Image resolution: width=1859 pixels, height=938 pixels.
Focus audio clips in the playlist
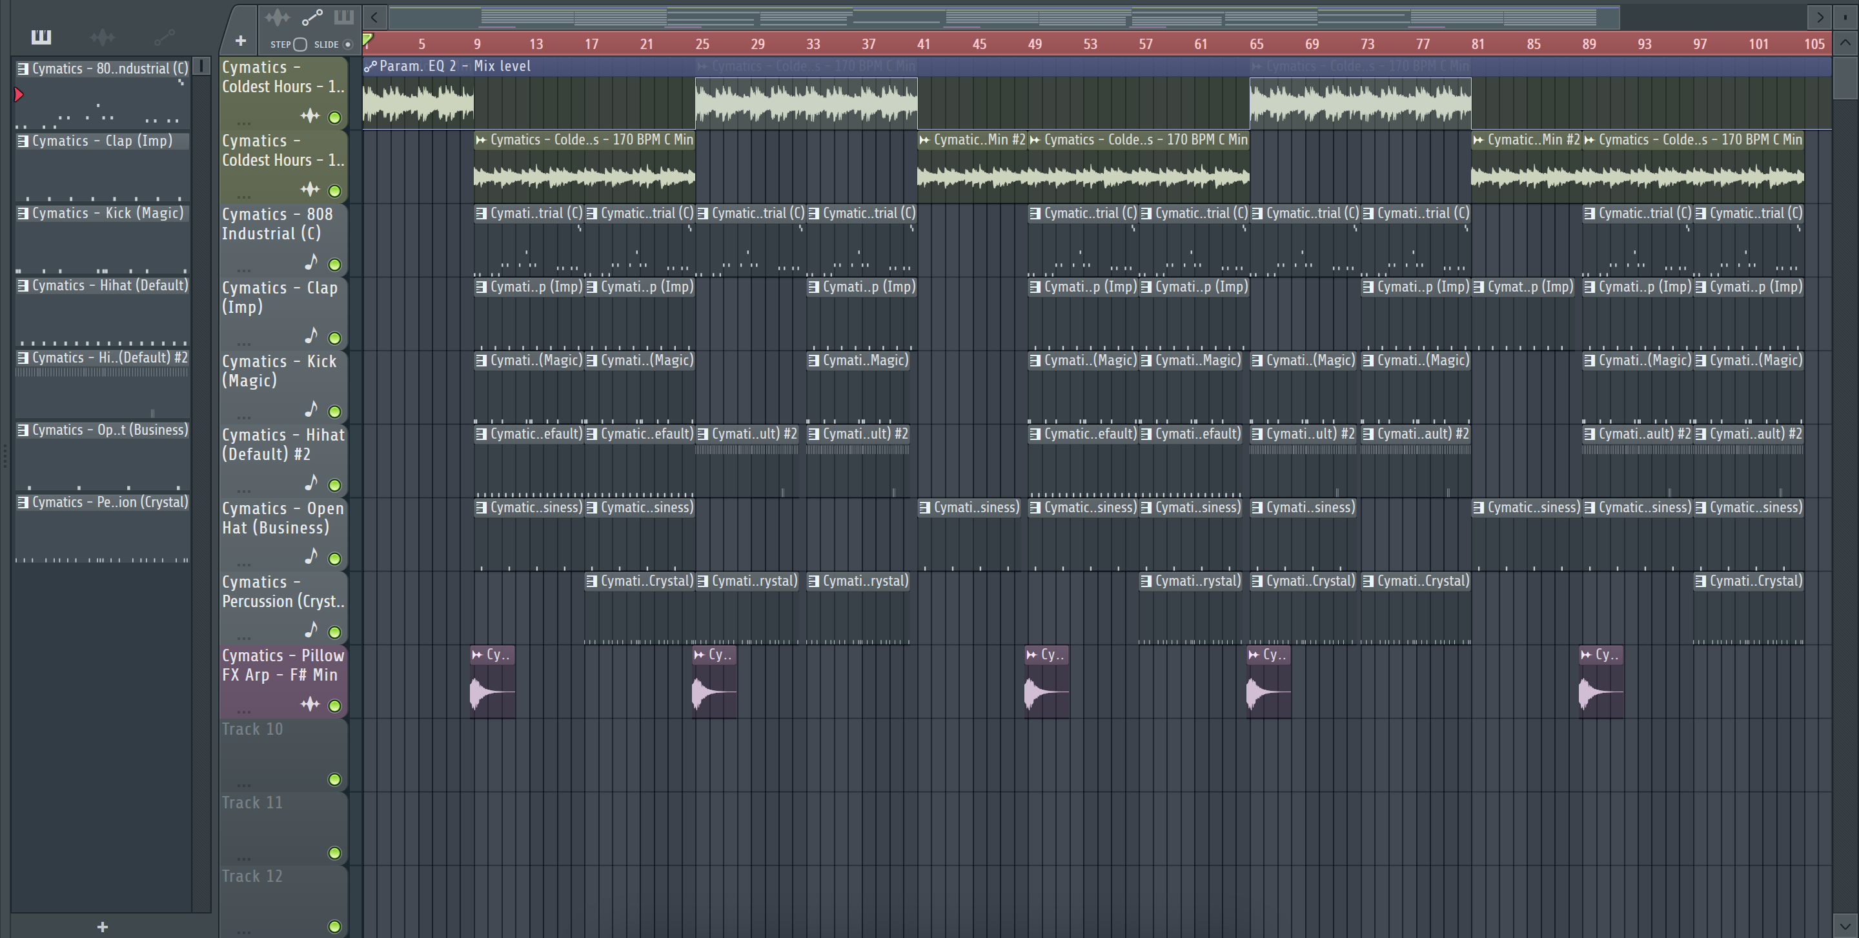(277, 17)
